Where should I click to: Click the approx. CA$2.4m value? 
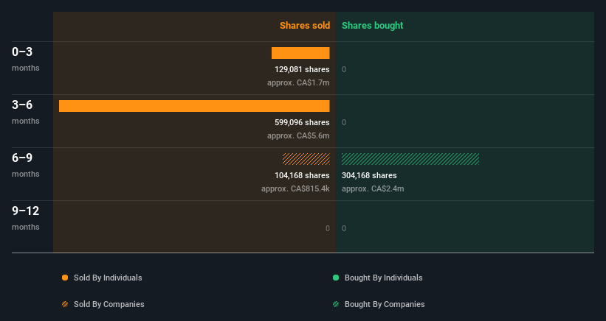click(x=373, y=188)
